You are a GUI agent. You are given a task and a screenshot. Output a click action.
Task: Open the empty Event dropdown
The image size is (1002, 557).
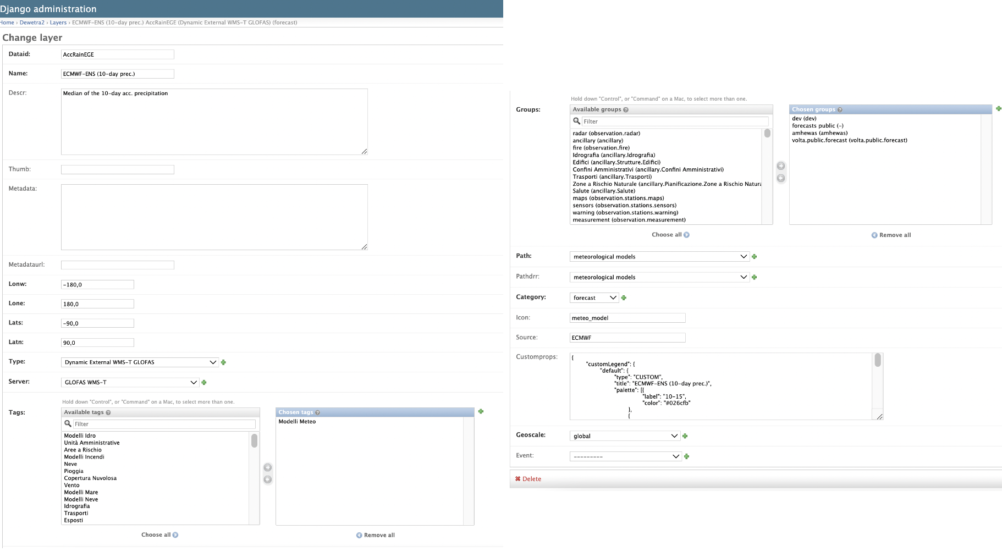point(626,456)
